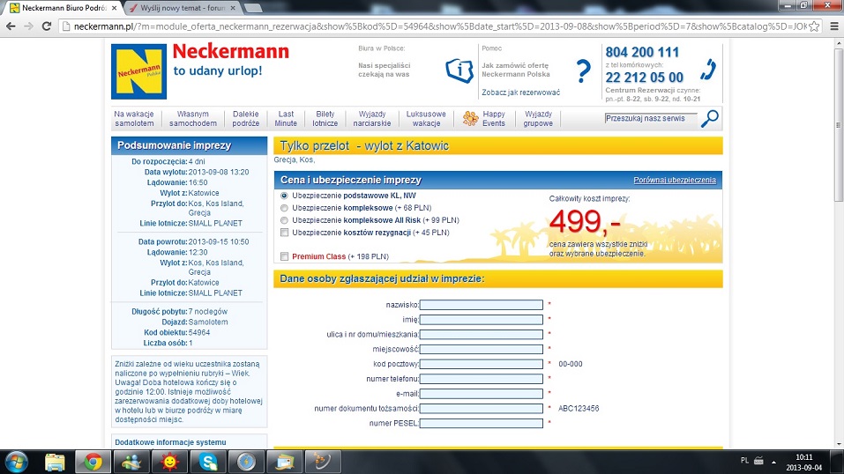Viewport: 844px width, 474px height.
Task: Click the lightning bolt taskbar icon
Action: (247, 463)
